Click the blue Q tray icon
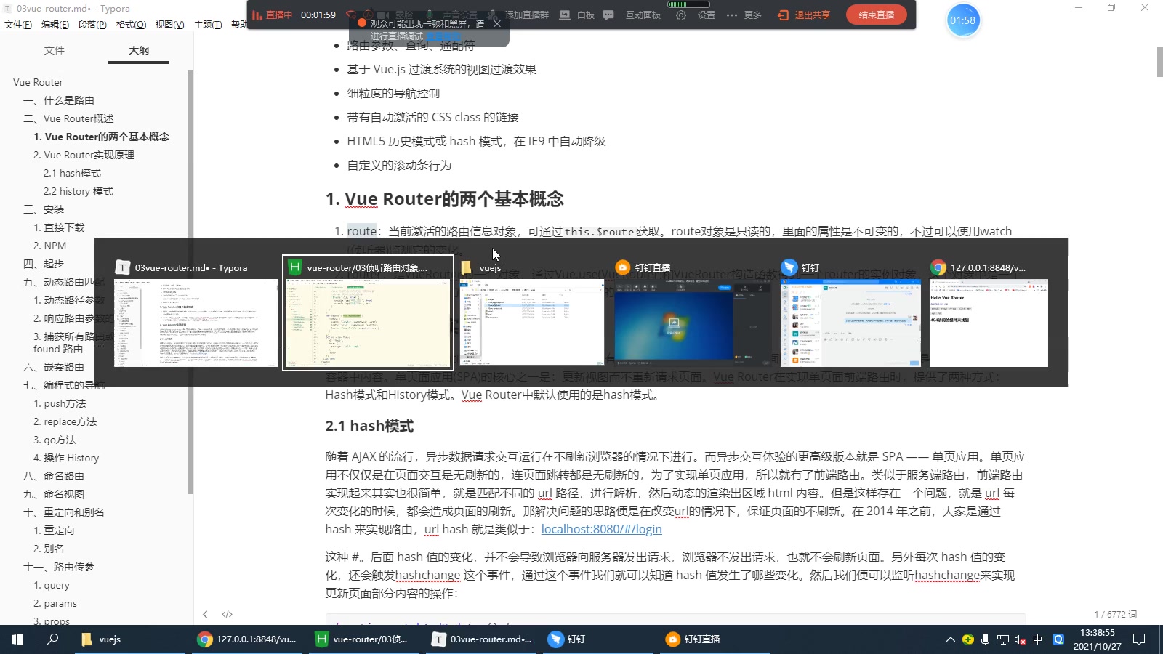 [1058, 639]
